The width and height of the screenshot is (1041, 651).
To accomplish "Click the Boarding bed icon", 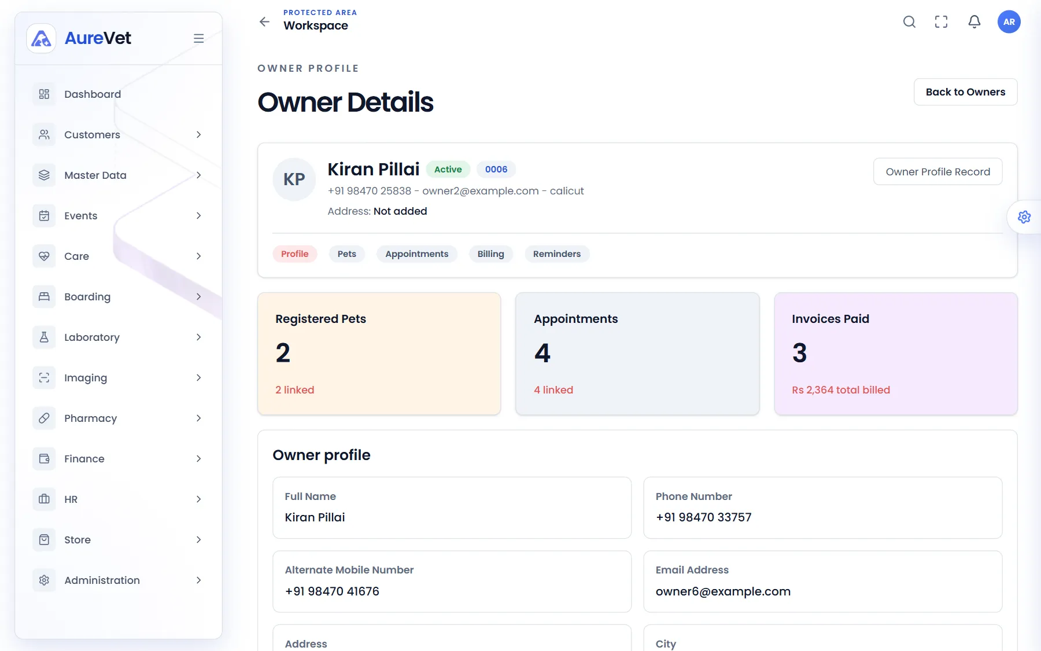I will coord(44,296).
